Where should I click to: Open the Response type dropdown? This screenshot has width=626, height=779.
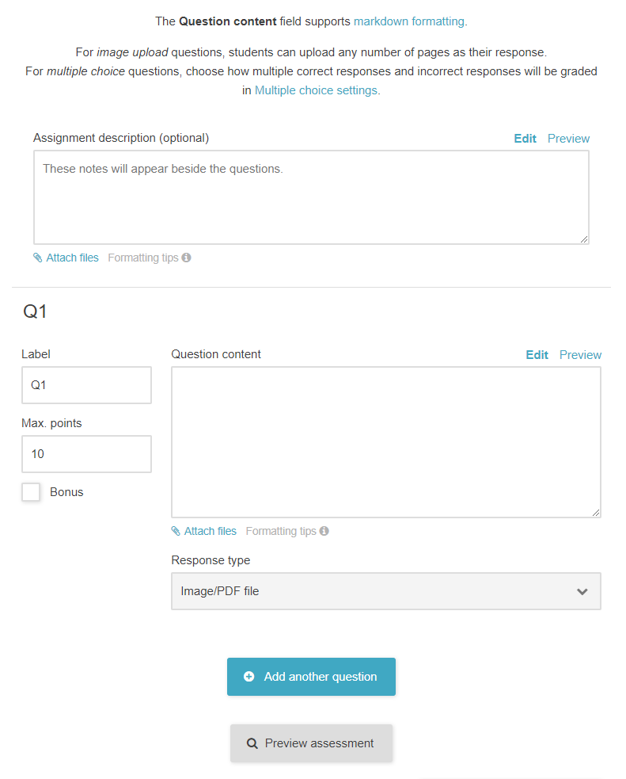pos(386,591)
